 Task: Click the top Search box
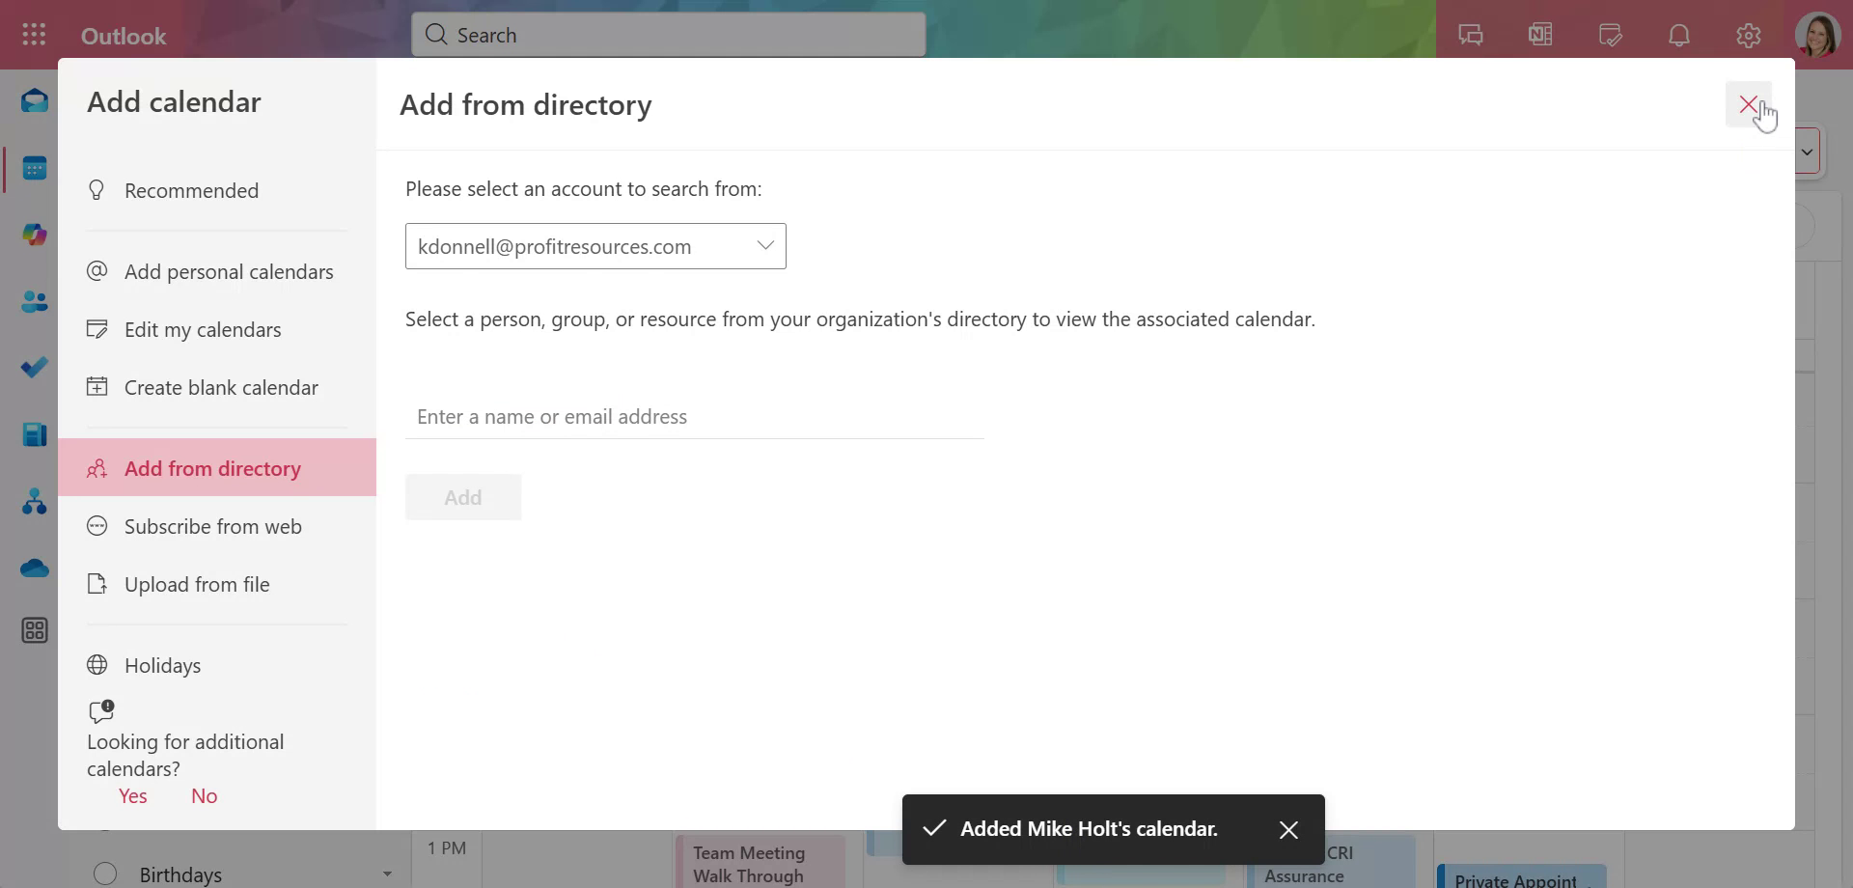[x=668, y=35]
